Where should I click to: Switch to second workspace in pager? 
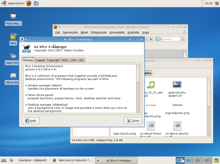coord(188,160)
